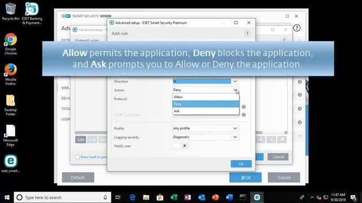
Task: Click info icon beside ICMP Type/Code field
Action: tap(244, 114)
